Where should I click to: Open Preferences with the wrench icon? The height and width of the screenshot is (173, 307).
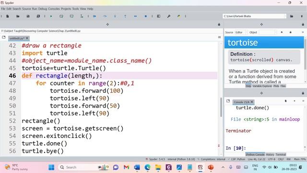169,16
